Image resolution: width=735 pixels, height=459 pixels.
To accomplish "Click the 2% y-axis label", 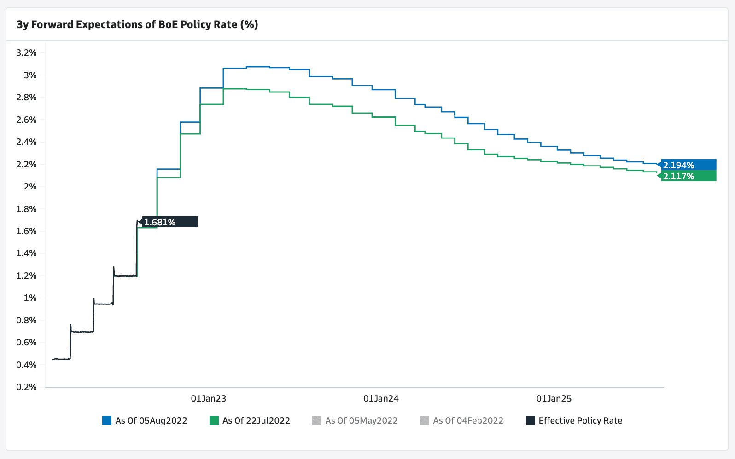I will pos(30,186).
